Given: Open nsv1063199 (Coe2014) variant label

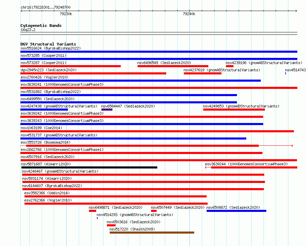Looking at the screenshot, I should (x=41, y=128).
